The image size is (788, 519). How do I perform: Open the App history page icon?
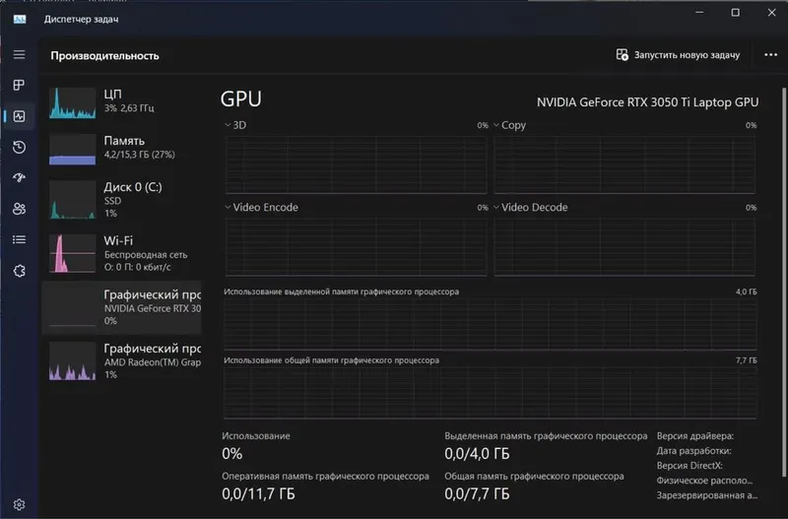point(19,147)
